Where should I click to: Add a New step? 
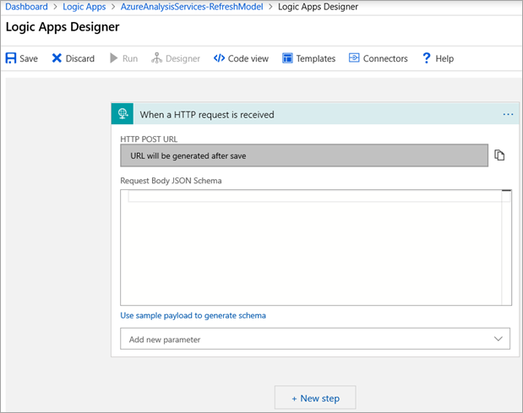click(x=314, y=398)
